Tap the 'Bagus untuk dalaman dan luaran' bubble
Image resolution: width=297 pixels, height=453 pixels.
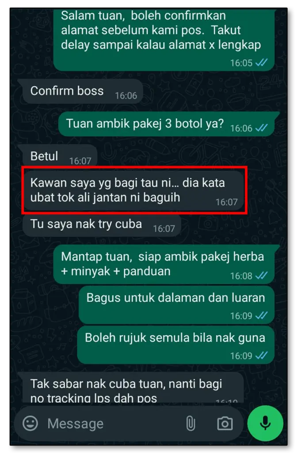(176, 305)
